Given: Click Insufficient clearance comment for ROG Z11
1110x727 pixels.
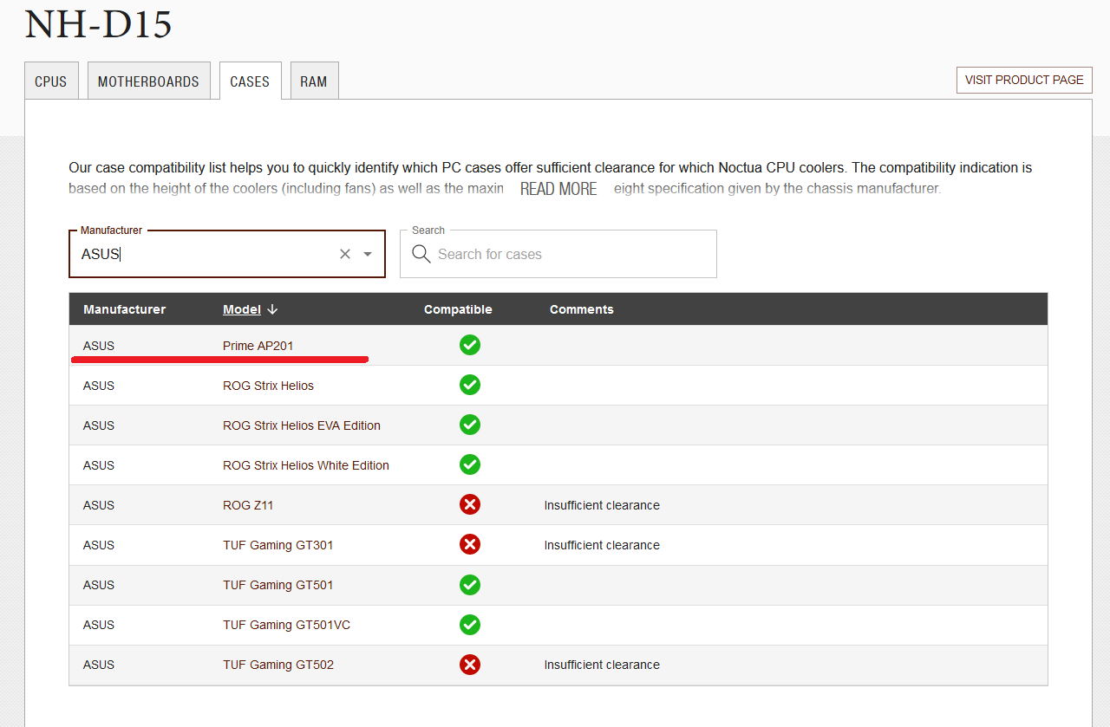Looking at the screenshot, I should click(x=602, y=505).
